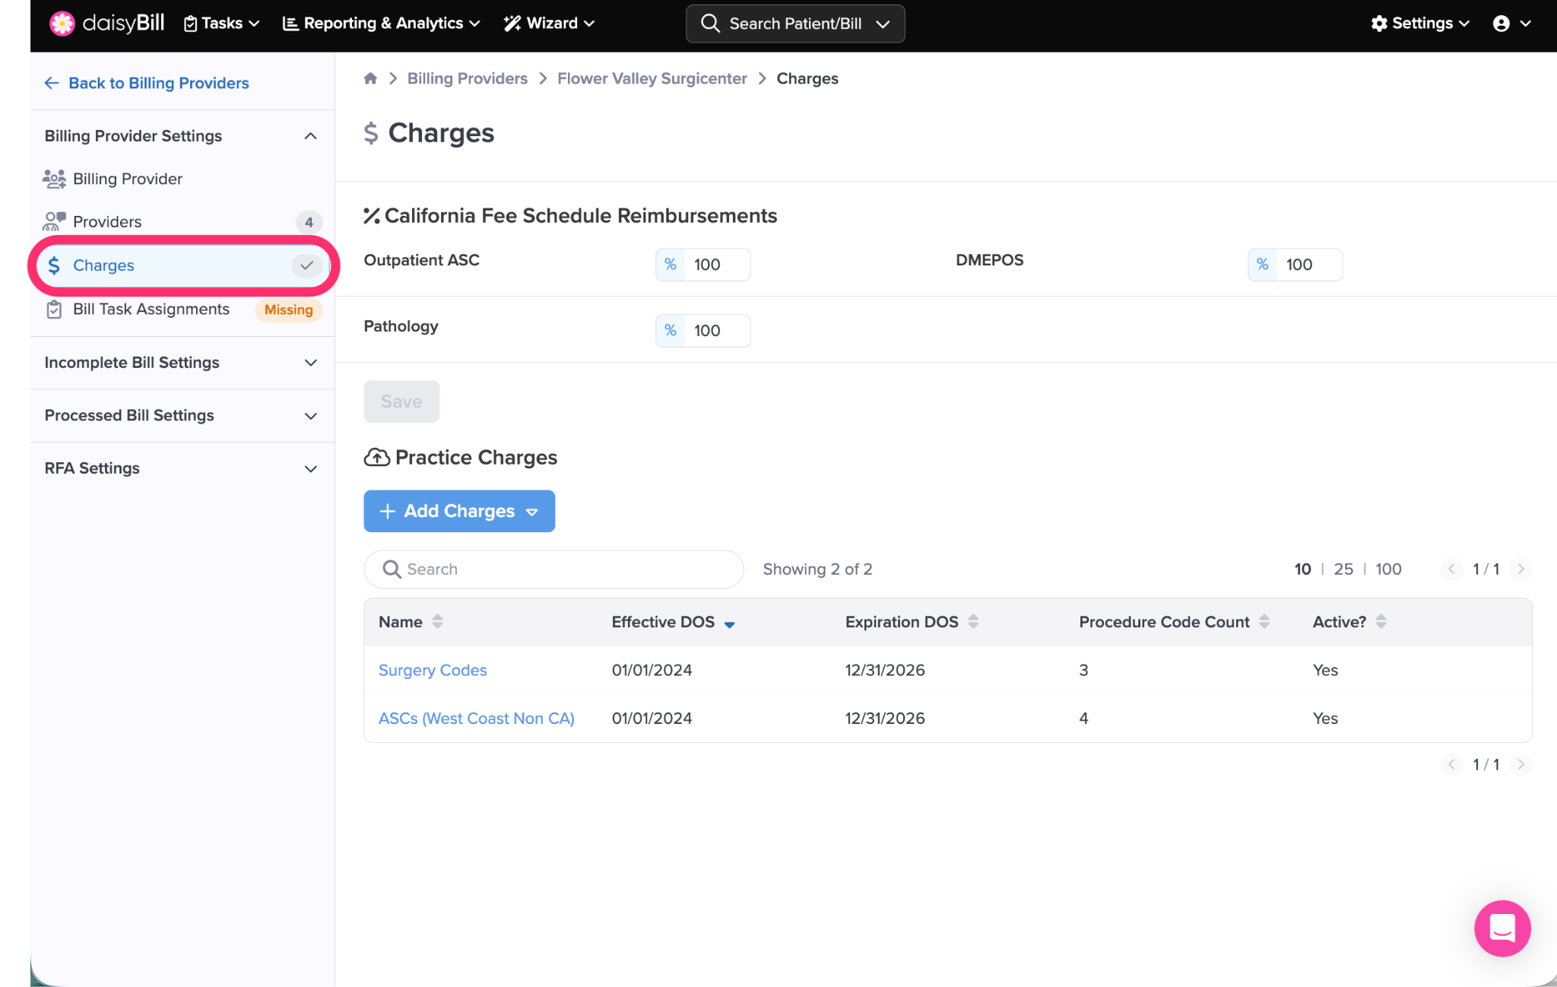Open the pink chat support bubble
Image resolution: width=1557 pixels, height=987 pixels.
[x=1502, y=928]
